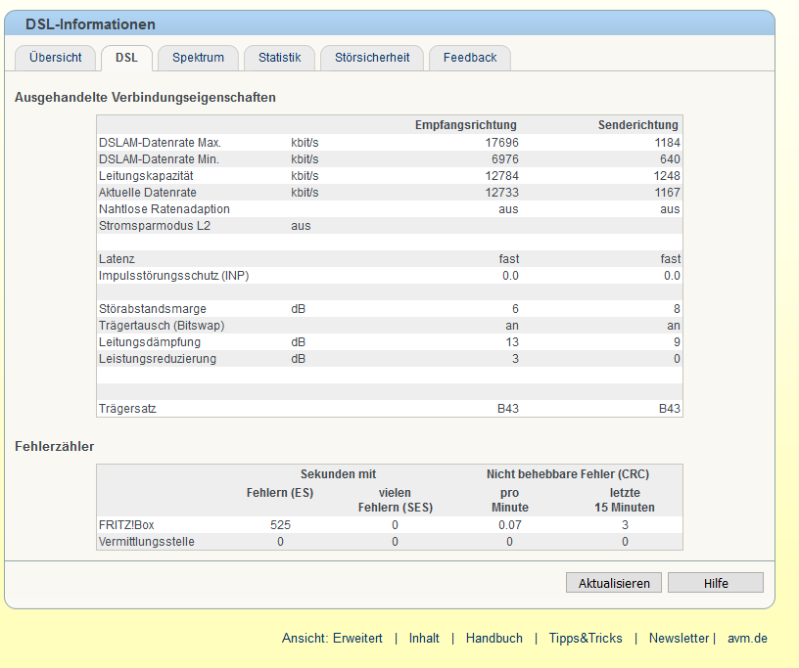Click the FRITZ!Box row label
Viewport: 799px width, 668px height.
(126, 525)
